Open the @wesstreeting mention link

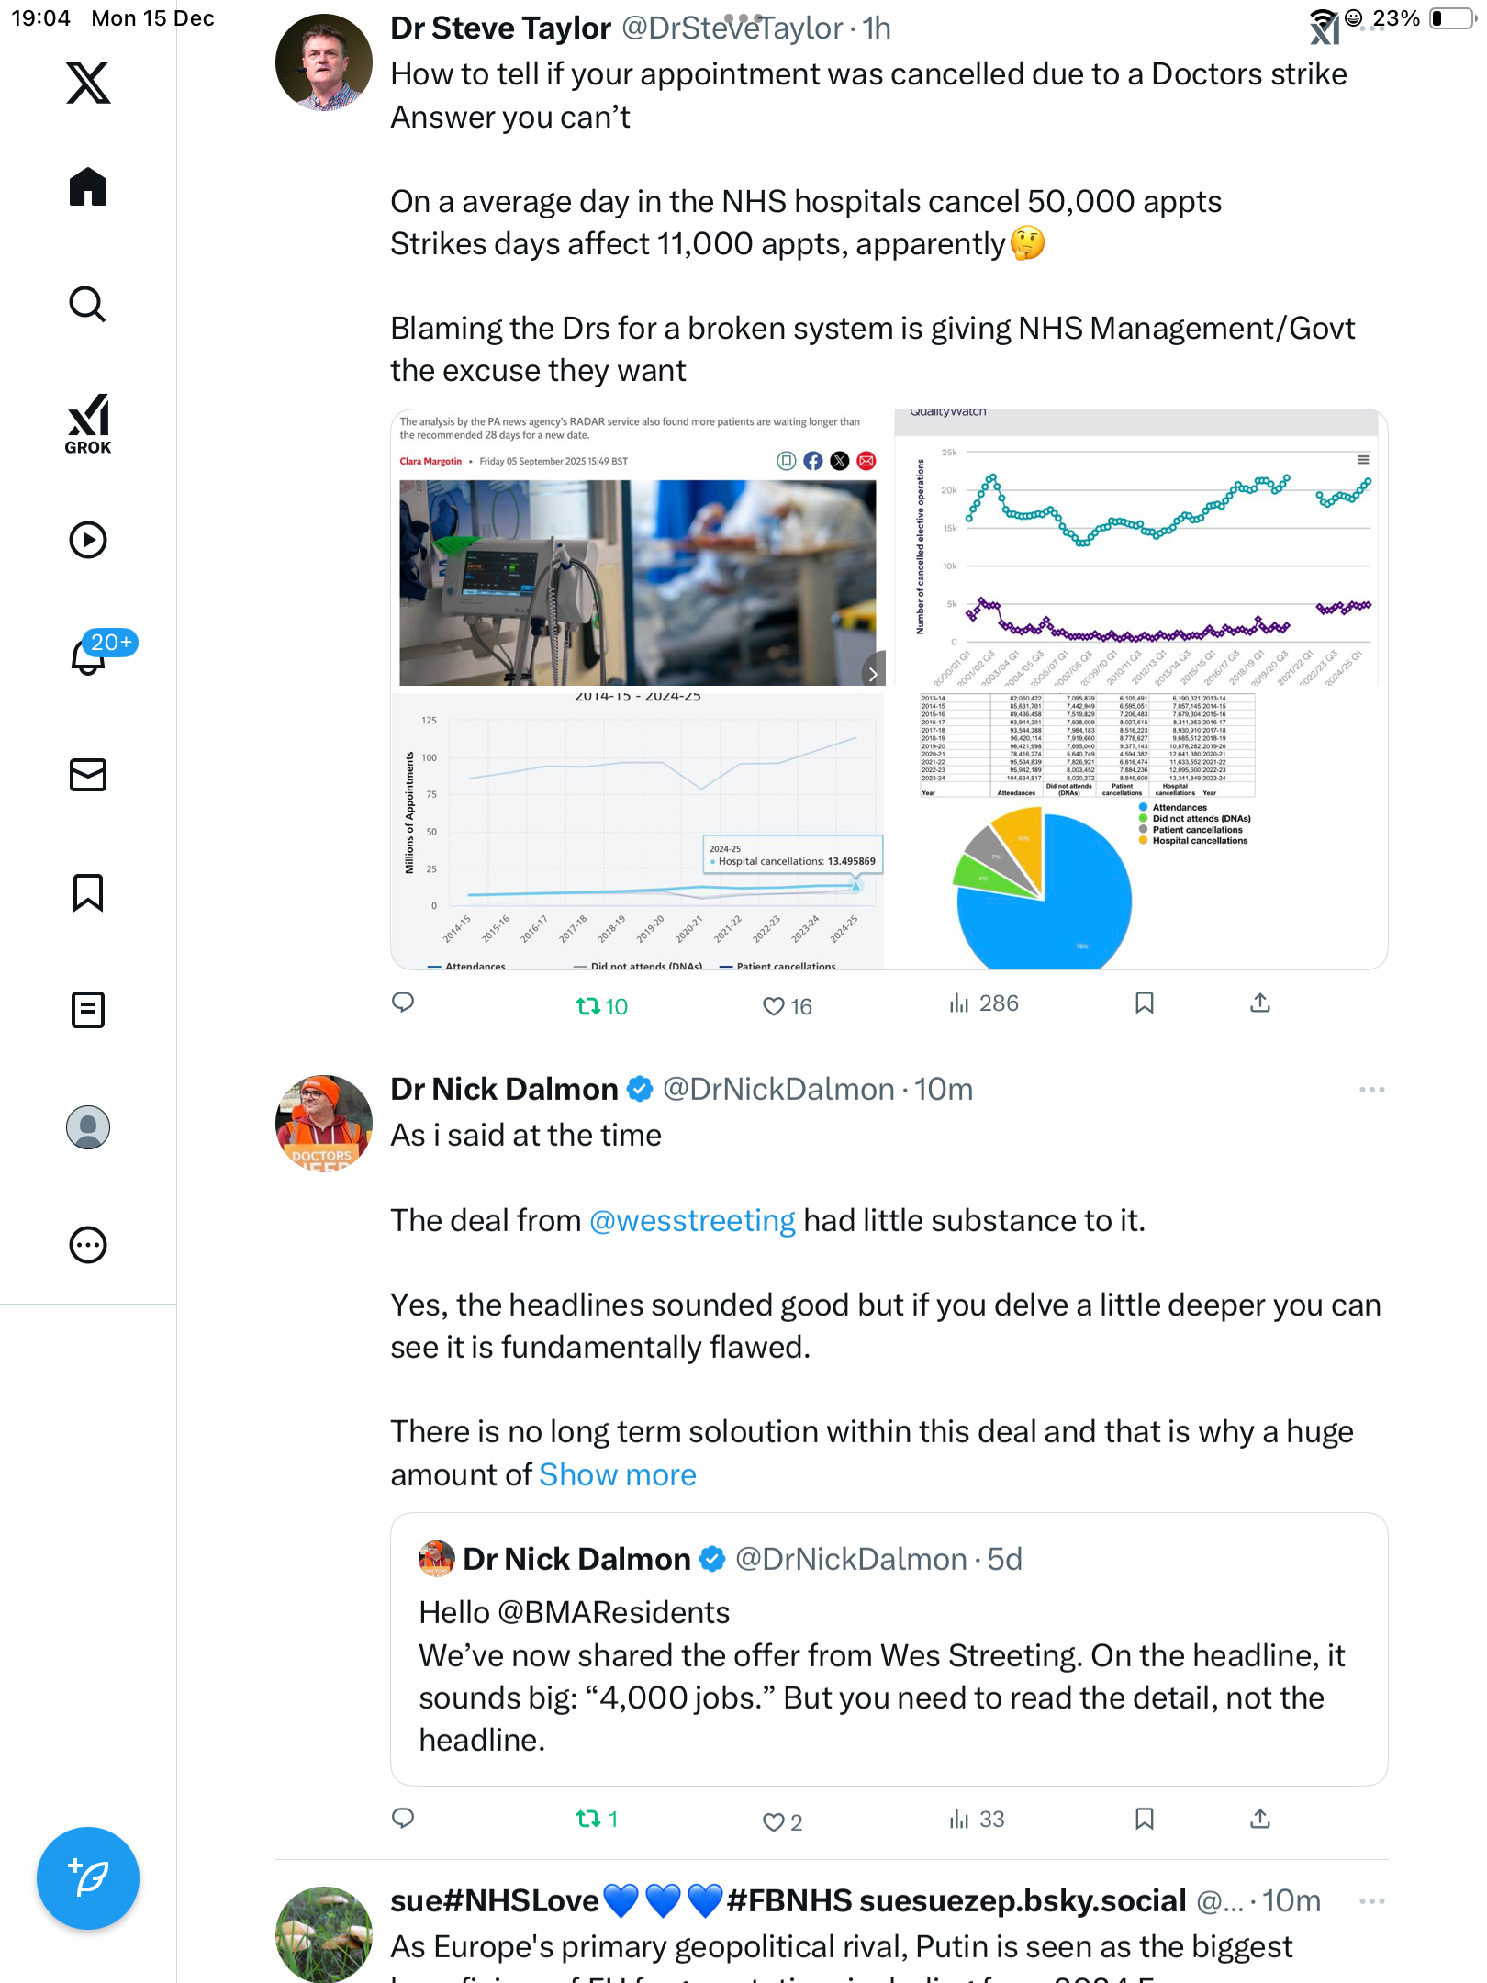point(692,1221)
